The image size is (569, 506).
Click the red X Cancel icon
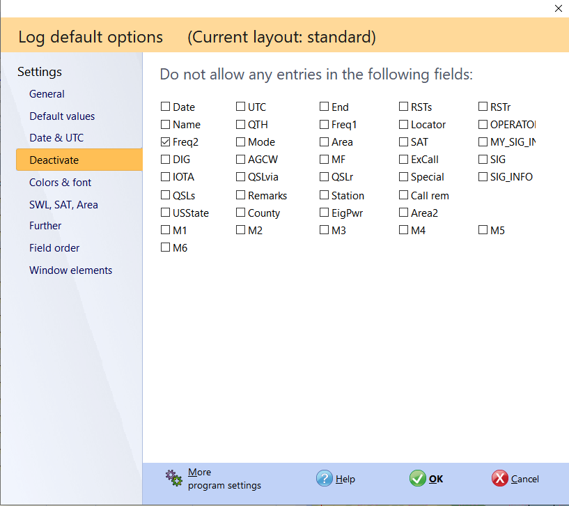pyautogui.click(x=499, y=478)
